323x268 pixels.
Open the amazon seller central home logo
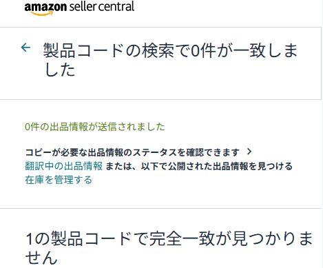click(79, 8)
